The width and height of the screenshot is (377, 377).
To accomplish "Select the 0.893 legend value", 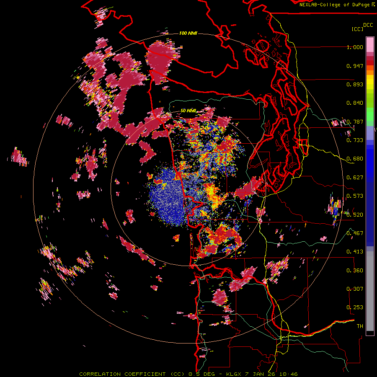I will (355, 84).
